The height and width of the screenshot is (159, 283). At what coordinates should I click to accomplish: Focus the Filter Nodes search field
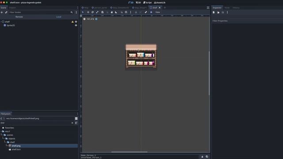[x=39, y=12]
